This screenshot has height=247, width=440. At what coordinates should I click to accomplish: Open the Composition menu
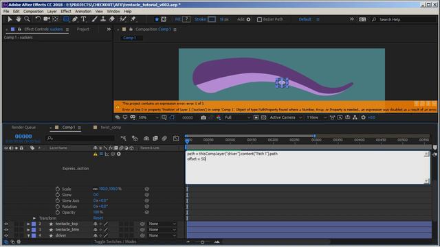[x=34, y=11]
